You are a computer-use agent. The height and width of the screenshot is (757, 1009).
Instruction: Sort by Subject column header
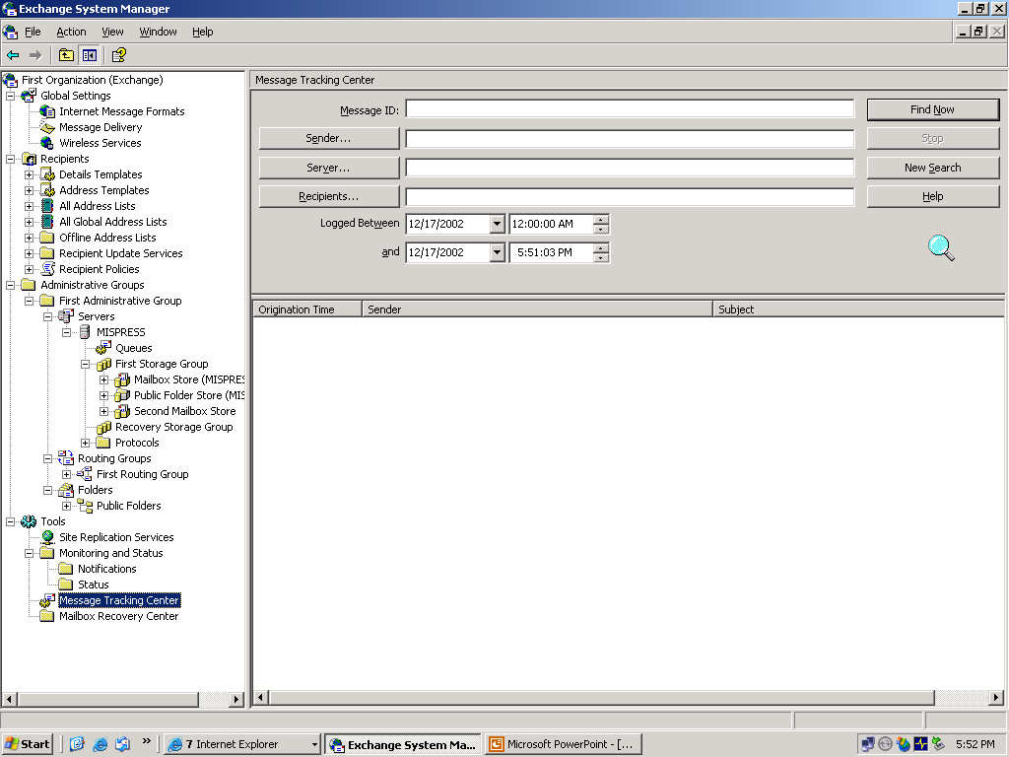(859, 310)
